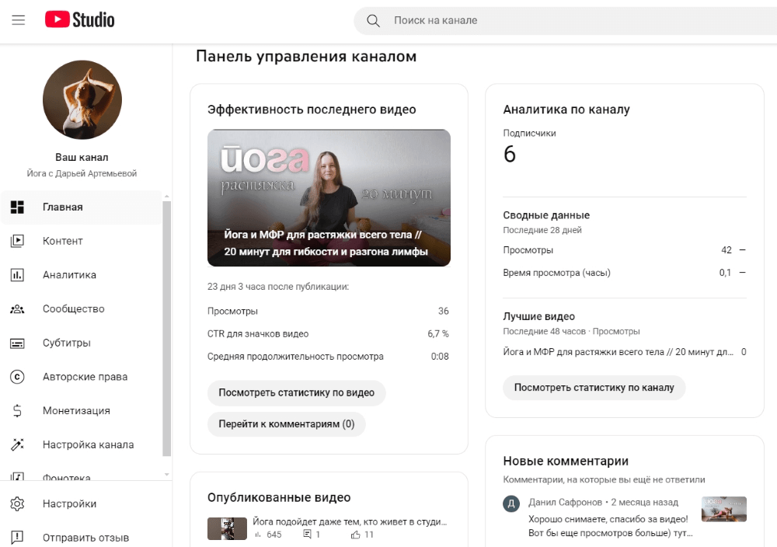The height and width of the screenshot is (547, 777).
Task: Click "Посмотреть статистику по каналу" button
Action: click(594, 388)
